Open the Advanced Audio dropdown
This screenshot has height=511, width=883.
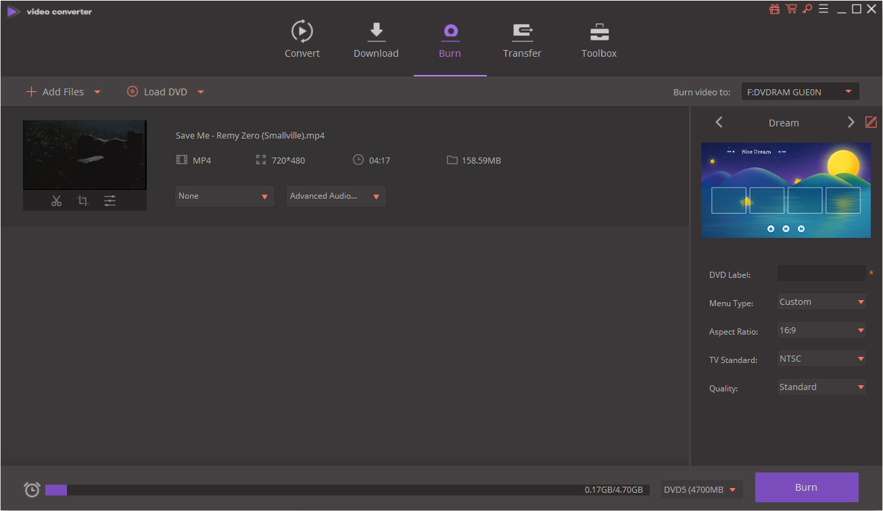coord(336,196)
